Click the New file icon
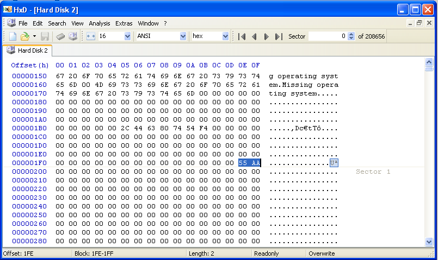Viewport: 438px width, 260px height. tap(13, 36)
